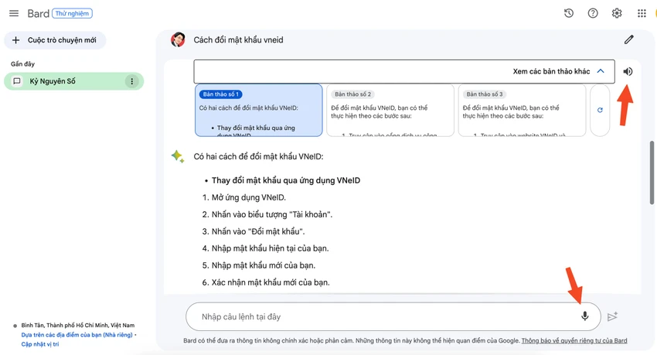
Task: Open options for Kỷ Nguyên Số chat
Action: pyautogui.click(x=131, y=81)
